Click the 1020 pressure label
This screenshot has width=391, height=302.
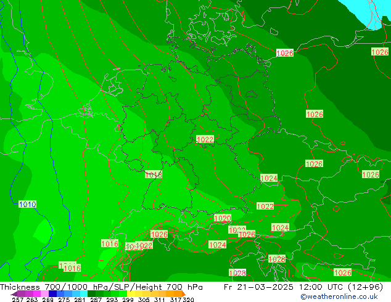point(223,218)
